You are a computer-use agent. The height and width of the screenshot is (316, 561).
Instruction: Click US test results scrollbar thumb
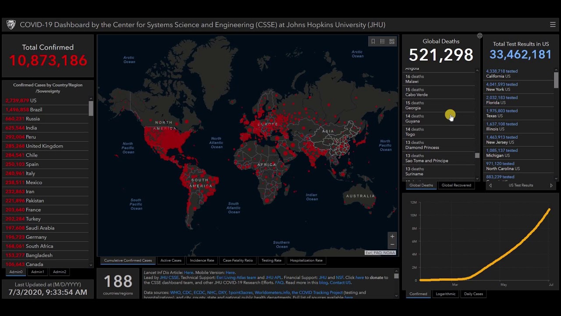coord(556,80)
